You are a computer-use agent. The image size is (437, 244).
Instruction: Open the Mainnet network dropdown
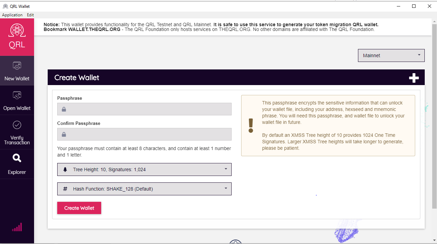tap(391, 55)
